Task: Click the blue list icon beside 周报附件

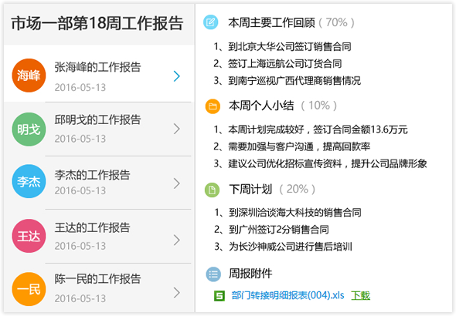Action: coord(213,274)
